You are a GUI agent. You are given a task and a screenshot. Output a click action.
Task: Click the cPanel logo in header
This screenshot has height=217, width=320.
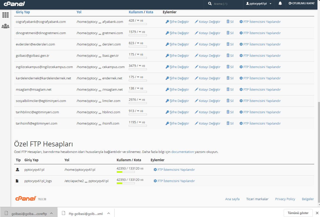click(x=14, y=4)
